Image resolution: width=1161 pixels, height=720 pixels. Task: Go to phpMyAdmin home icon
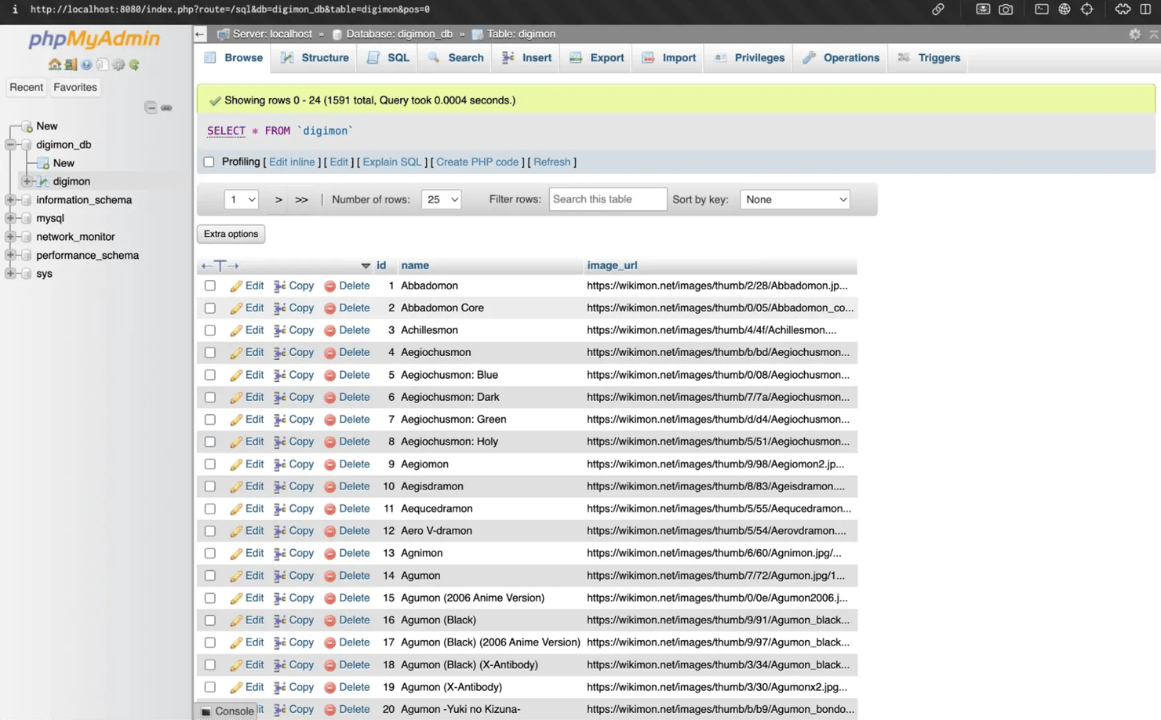[54, 64]
